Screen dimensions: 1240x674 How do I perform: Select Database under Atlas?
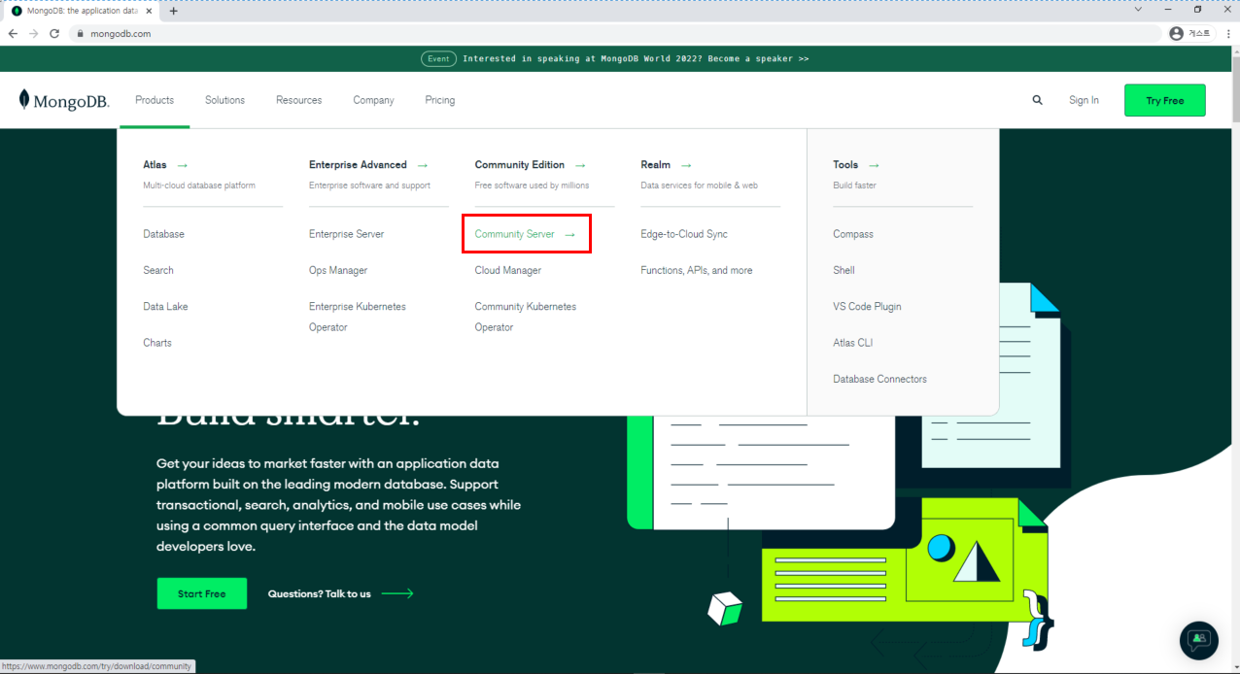coord(163,234)
